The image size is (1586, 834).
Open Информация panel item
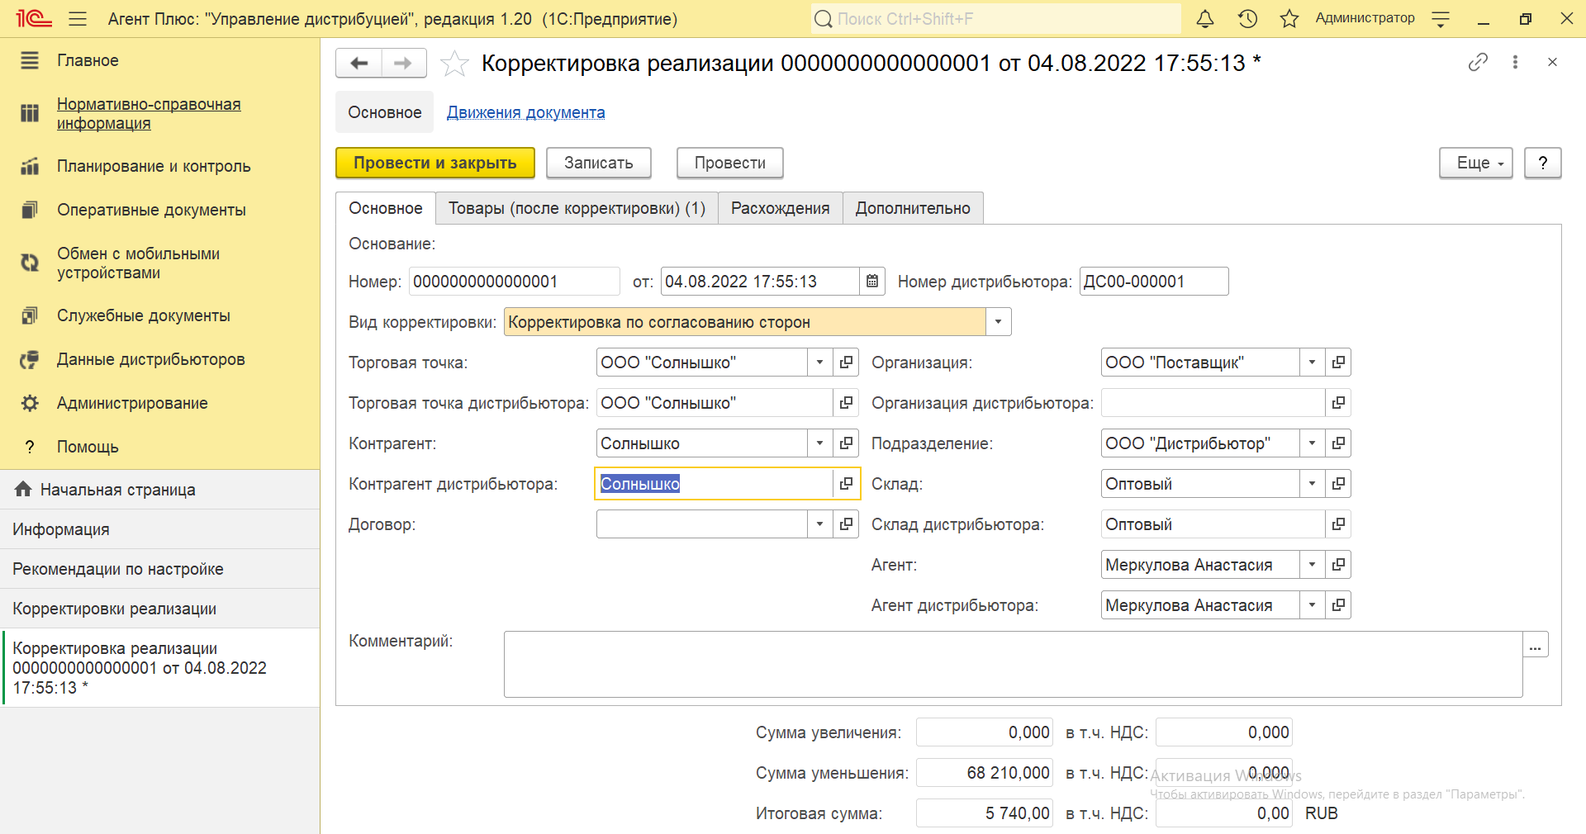[159, 529]
